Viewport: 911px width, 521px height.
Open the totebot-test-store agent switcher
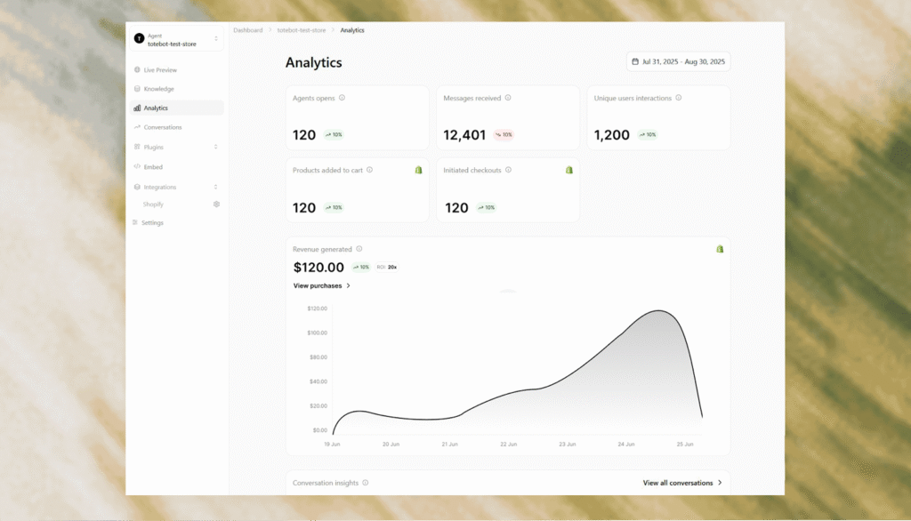pyautogui.click(x=175, y=38)
